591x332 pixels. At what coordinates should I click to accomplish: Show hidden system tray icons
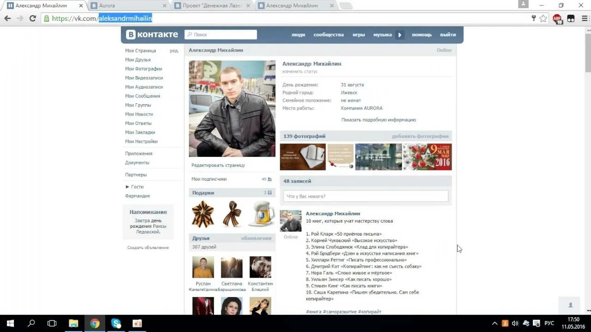(495, 323)
